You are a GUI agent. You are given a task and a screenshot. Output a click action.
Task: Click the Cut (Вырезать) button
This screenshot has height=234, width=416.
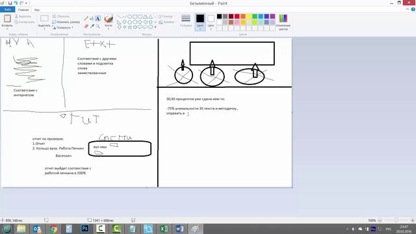pos(23,16)
